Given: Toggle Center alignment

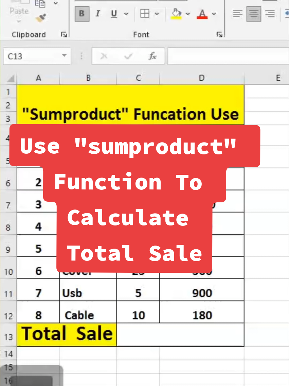Looking at the screenshot, I should [254, 14].
